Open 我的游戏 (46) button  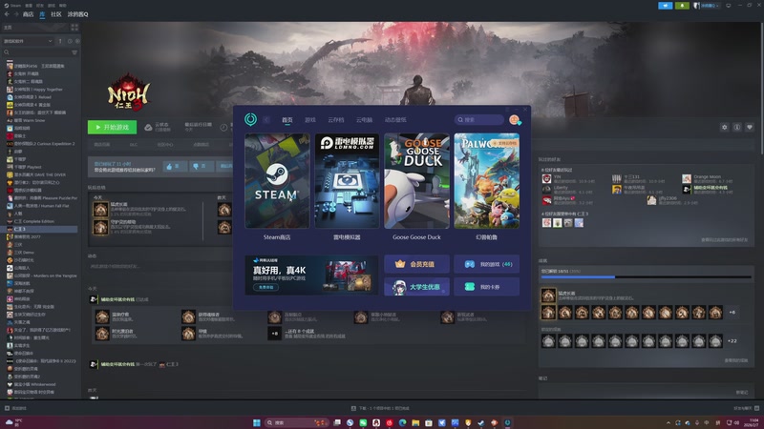click(x=486, y=264)
